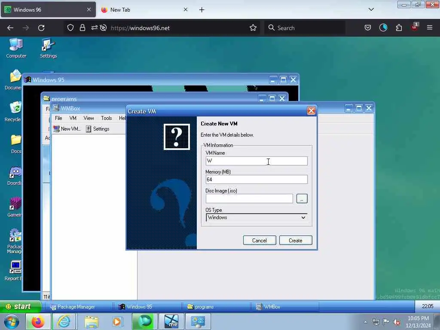Open the WMBox VM menu
The image size is (440, 330).
tap(73, 118)
